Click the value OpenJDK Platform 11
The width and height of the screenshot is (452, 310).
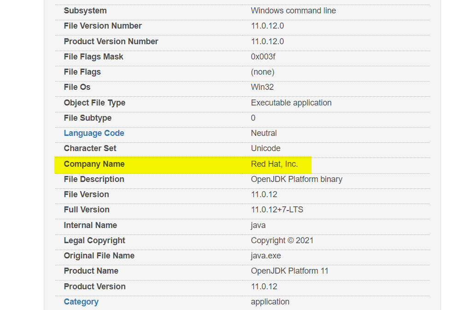289,271
